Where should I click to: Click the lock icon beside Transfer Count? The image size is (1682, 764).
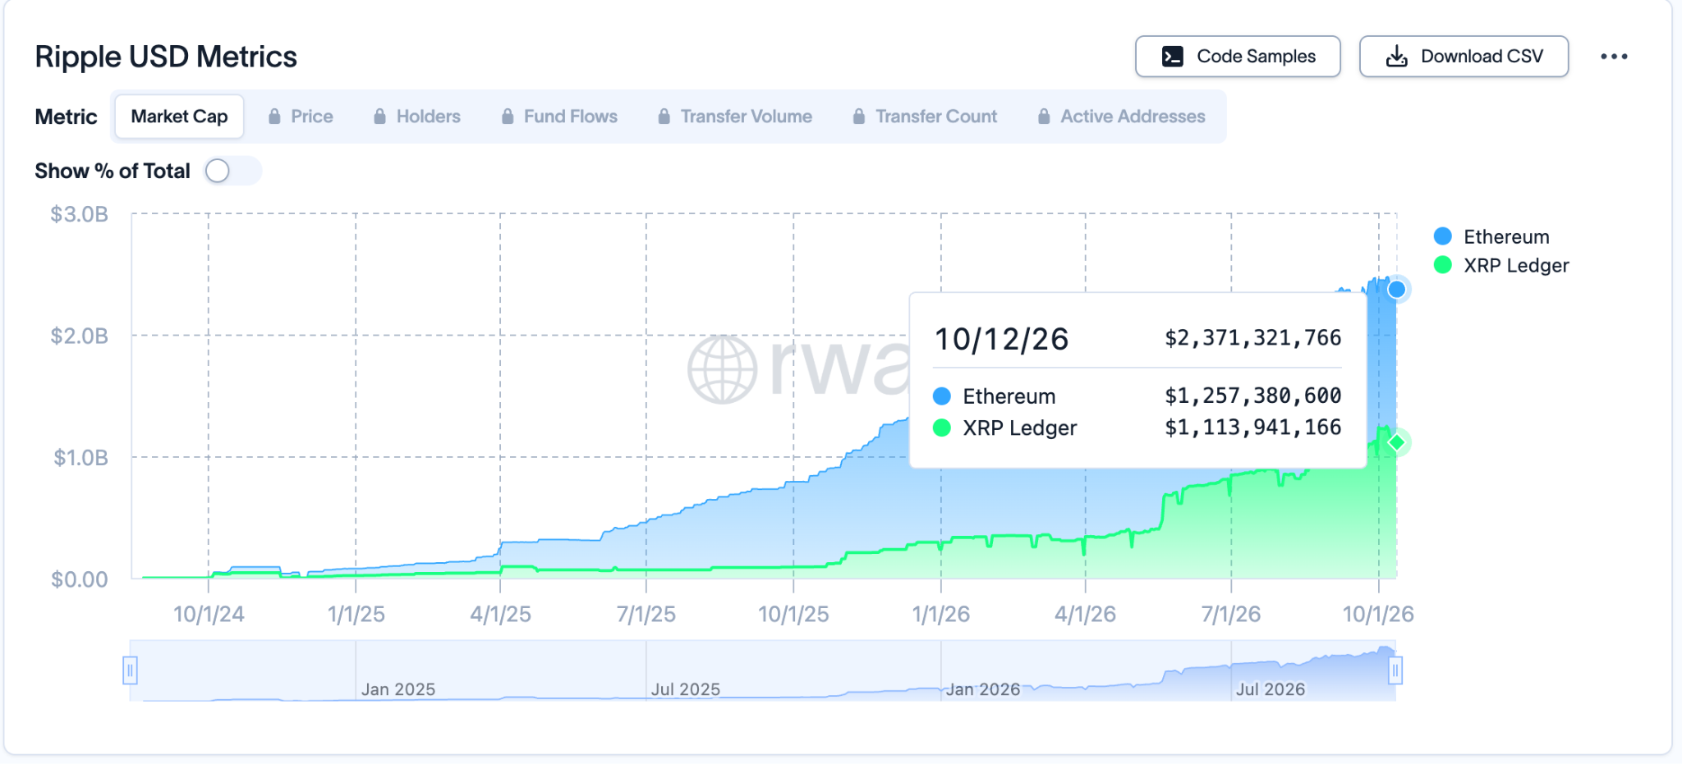coord(858,117)
